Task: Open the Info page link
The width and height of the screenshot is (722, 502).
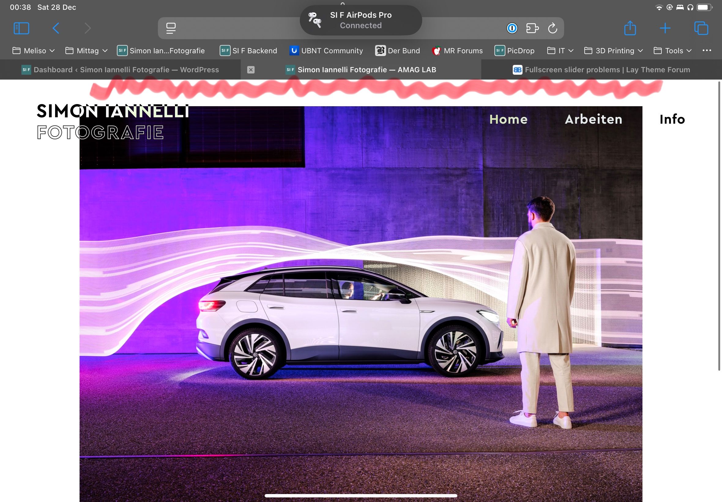Action: pyautogui.click(x=672, y=119)
